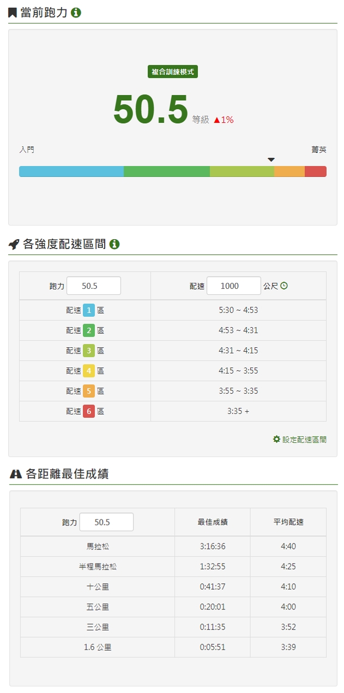The image size is (344, 693).
Task: Click the yellow pace zone 4 badge
Action: tap(89, 371)
